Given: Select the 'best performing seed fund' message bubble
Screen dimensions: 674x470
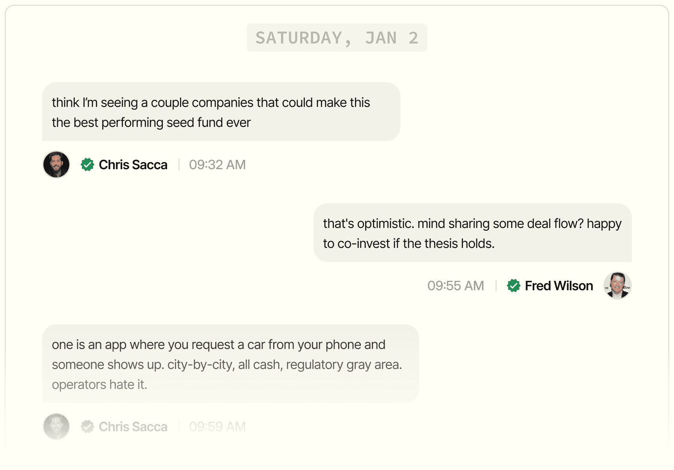Looking at the screenshot, I should [221, 112].
